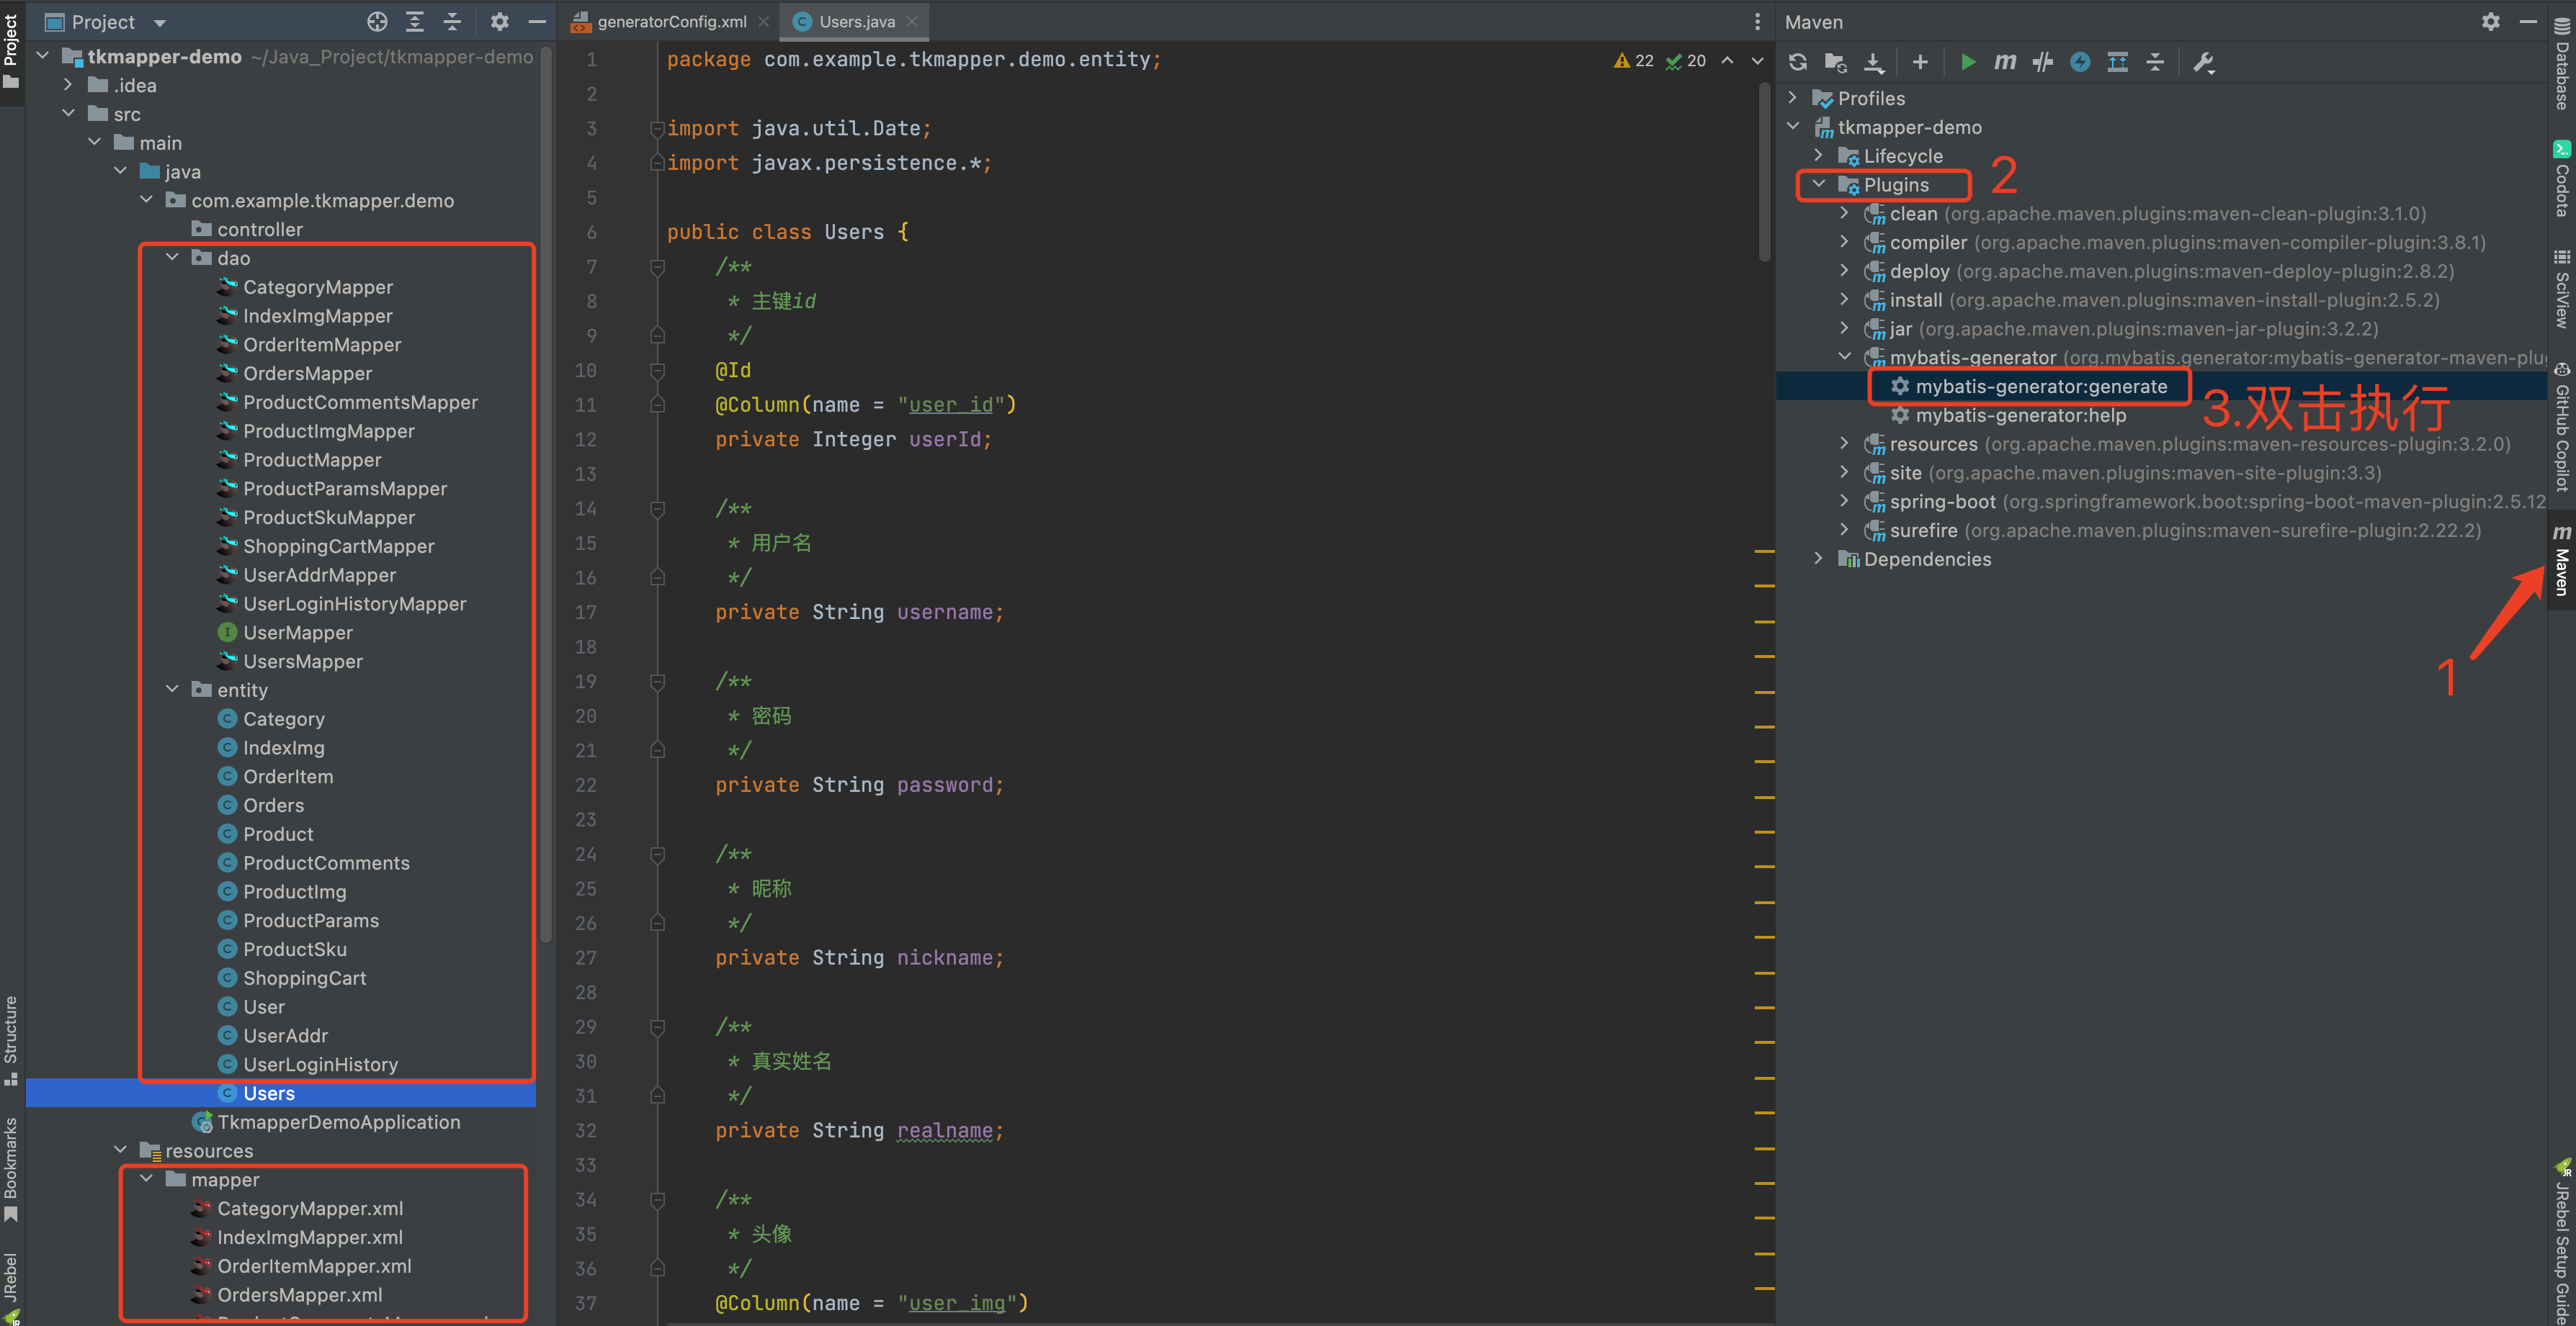The height and width of the screenshot is (1326, 2576).
Task: Run the selected Maven build
Action: pyautogui.click(x=1967, y=62)
